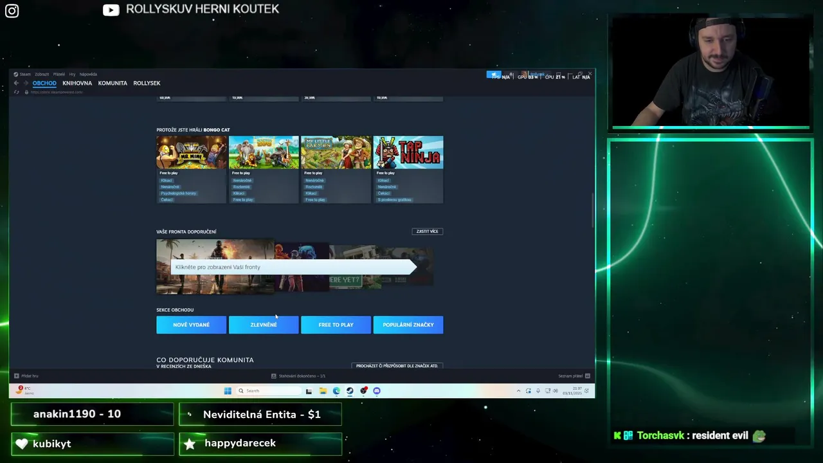Image resolution: width=823 pixels, height=463 pixels.
Task: Click the store URL address bar
Action: 57,92
